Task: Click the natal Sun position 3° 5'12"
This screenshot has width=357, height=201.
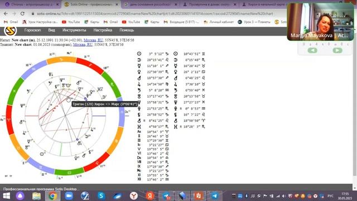Action: coord(156,54)
